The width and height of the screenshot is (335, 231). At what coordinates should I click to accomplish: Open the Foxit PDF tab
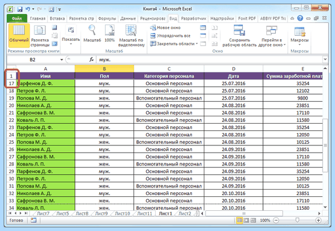pos(247,18)
